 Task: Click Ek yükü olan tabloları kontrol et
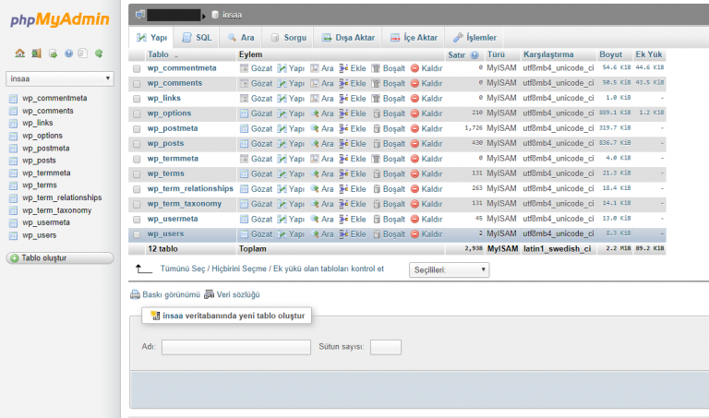pyautogui.click(x=329, y=269)
